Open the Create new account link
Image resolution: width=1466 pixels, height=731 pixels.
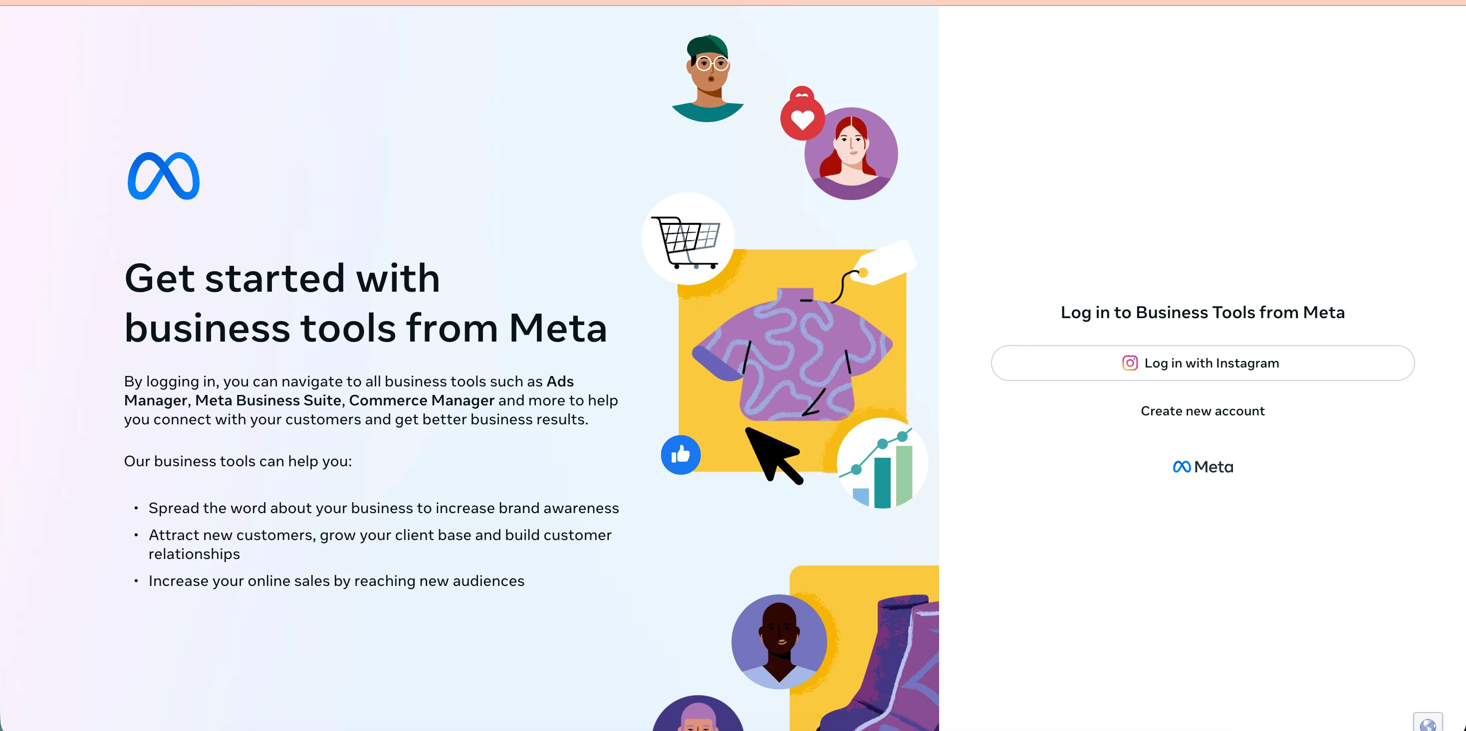click(x=1203, y=411)
